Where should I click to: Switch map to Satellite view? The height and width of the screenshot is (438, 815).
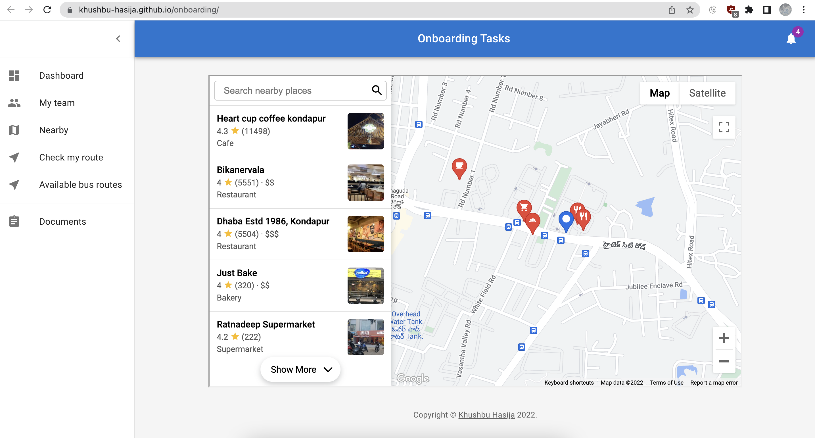point(707,93)
